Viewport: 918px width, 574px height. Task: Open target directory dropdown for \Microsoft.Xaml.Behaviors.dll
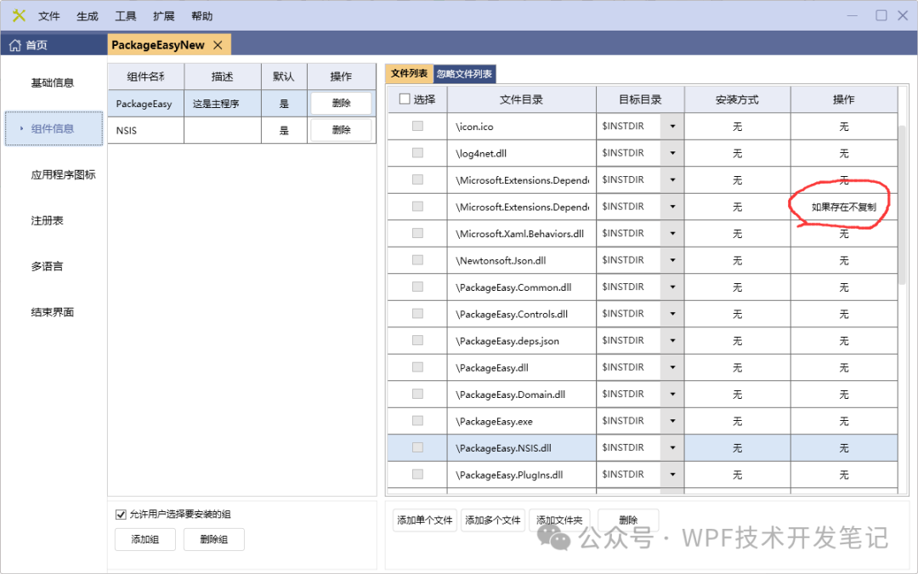672,233
